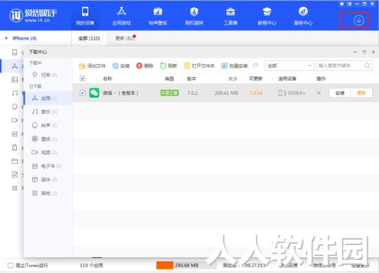
Task: Click the download center arrow icon in header
Action: (358, 20)
